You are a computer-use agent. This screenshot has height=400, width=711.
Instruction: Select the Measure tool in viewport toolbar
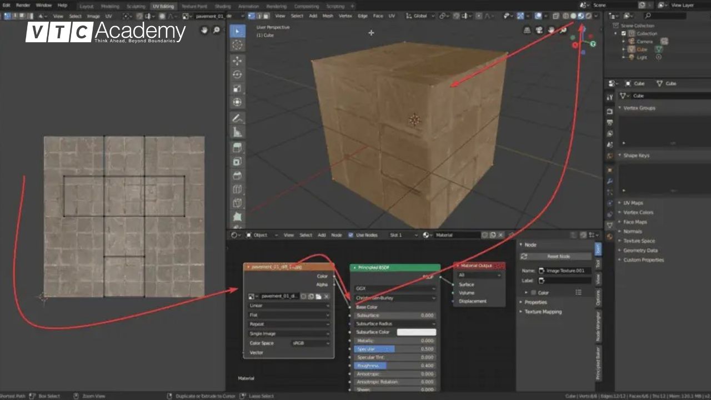237,132
